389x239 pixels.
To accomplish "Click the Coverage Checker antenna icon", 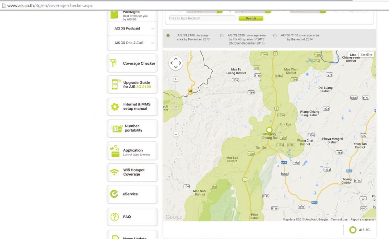I will (113, 63).
